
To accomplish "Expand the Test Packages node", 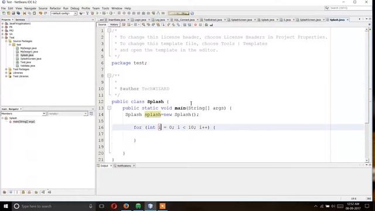I will [6, 69].
